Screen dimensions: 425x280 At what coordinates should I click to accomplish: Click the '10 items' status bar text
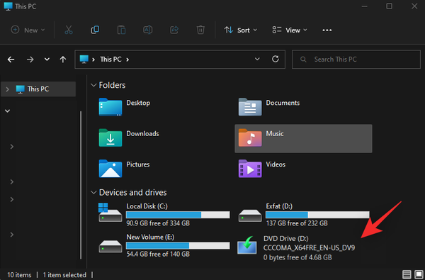pos(19,275)
